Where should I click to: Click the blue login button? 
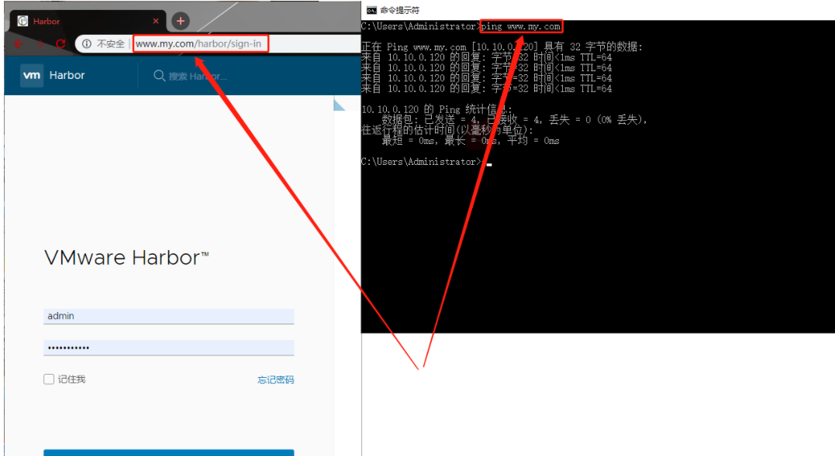click(x=169, y=453)
